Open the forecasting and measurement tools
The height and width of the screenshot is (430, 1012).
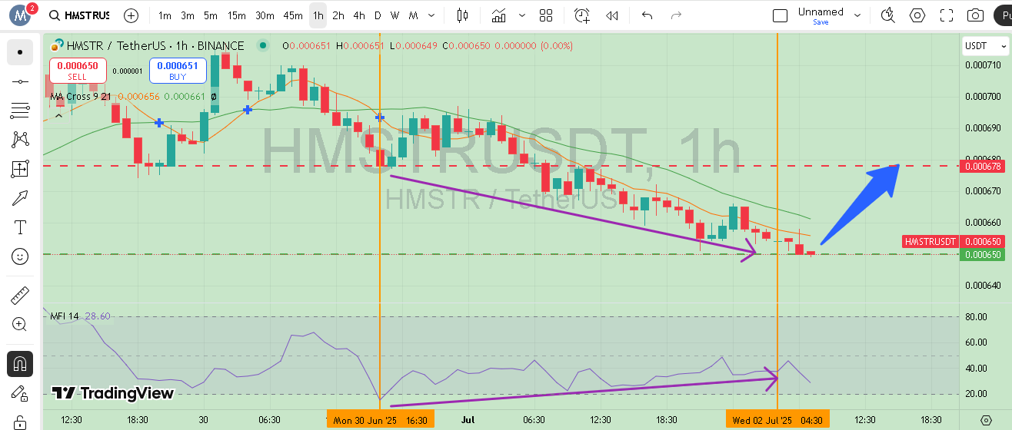(x=20, y=169)
